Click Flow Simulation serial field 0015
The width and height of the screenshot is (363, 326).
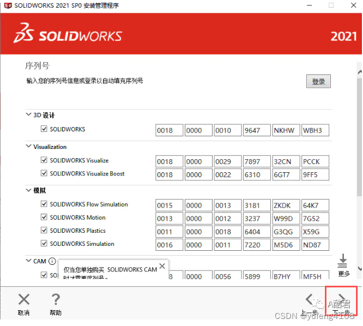point(169,205)
